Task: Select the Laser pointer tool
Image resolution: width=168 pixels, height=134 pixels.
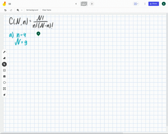Action: (x=5, y=95)
